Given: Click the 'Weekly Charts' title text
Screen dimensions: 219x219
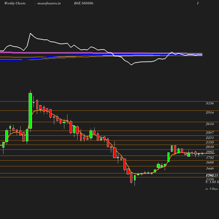Looking at the screenshot, I should pyautogui.click(x=15, y=3).
